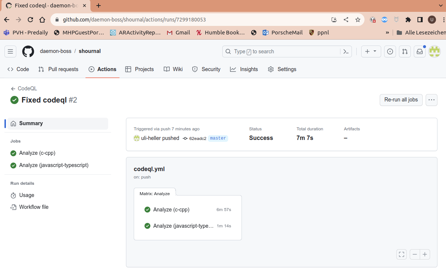The height and width of the screenshot is (274, 446).
Task: Zoom out the workflow graph
Action: tap(415, 254)
